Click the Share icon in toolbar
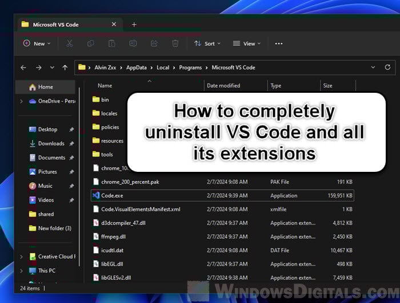400x303 pixels. pos(154,44)
